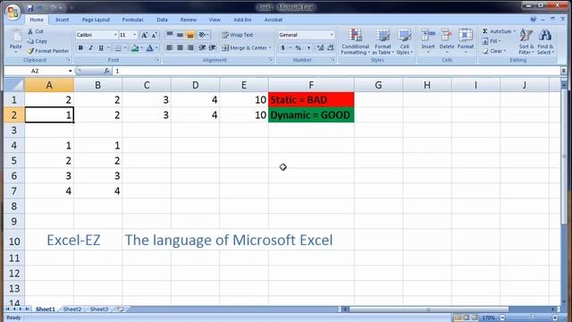Turn off bottom vertical alignment

pyautogui.click(x=190, y=35)
